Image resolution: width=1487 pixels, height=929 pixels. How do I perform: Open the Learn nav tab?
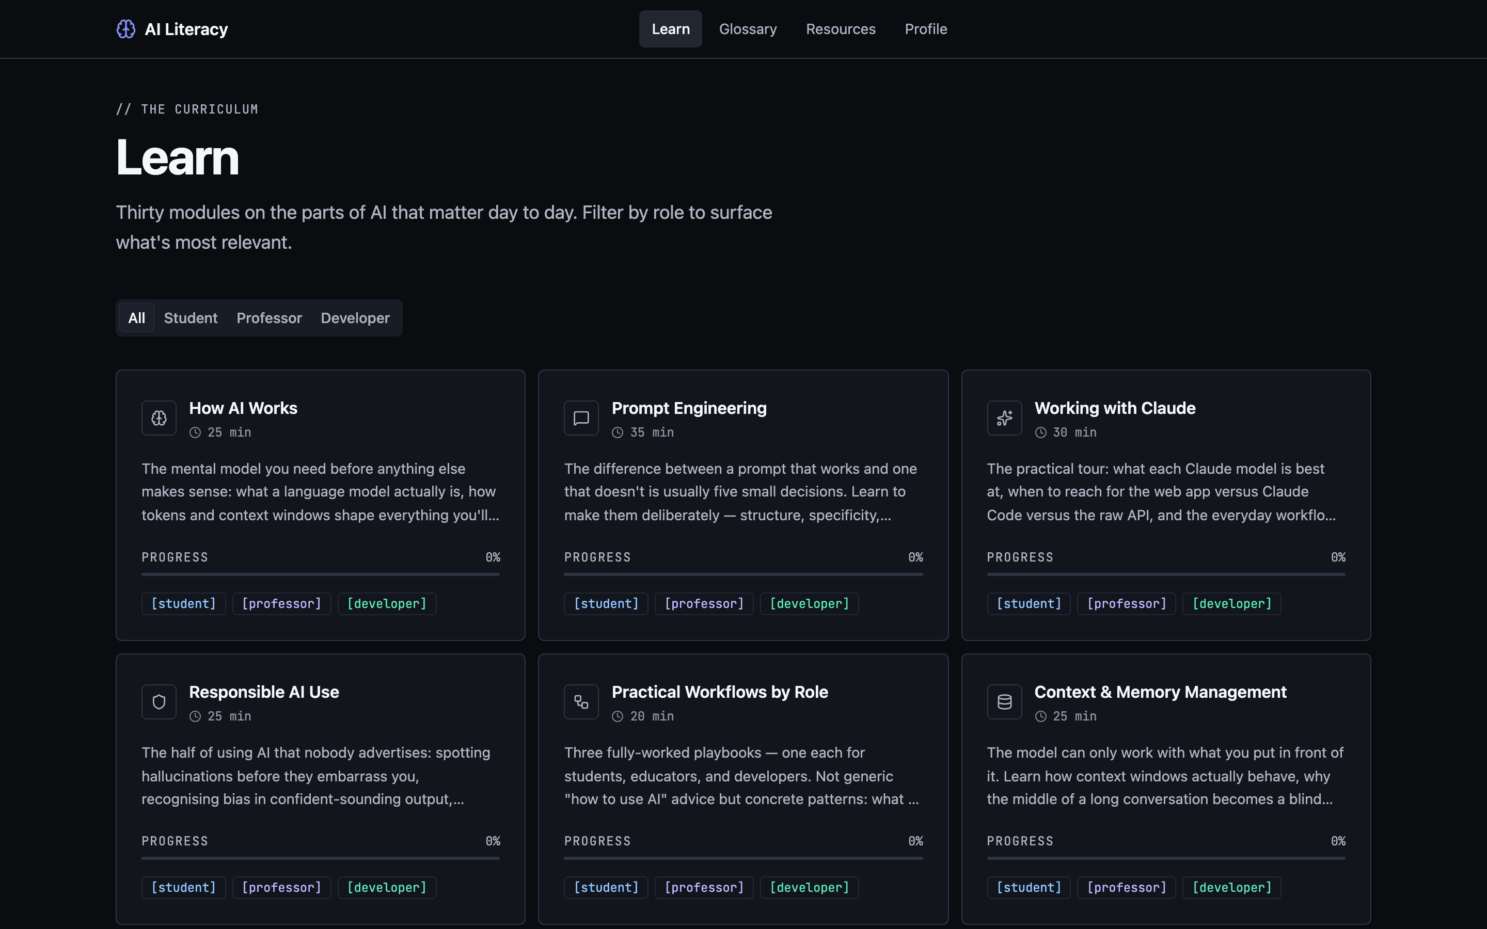[670, 29]
